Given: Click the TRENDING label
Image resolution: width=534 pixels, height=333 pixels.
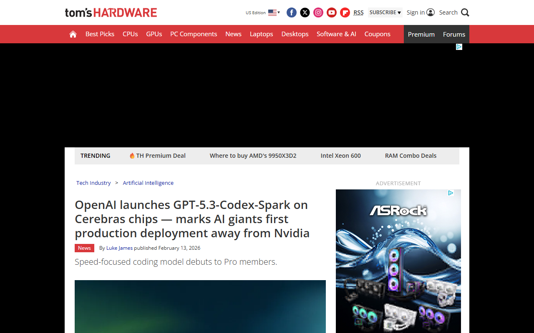Looking at the screenshot, I should [95, 156].
